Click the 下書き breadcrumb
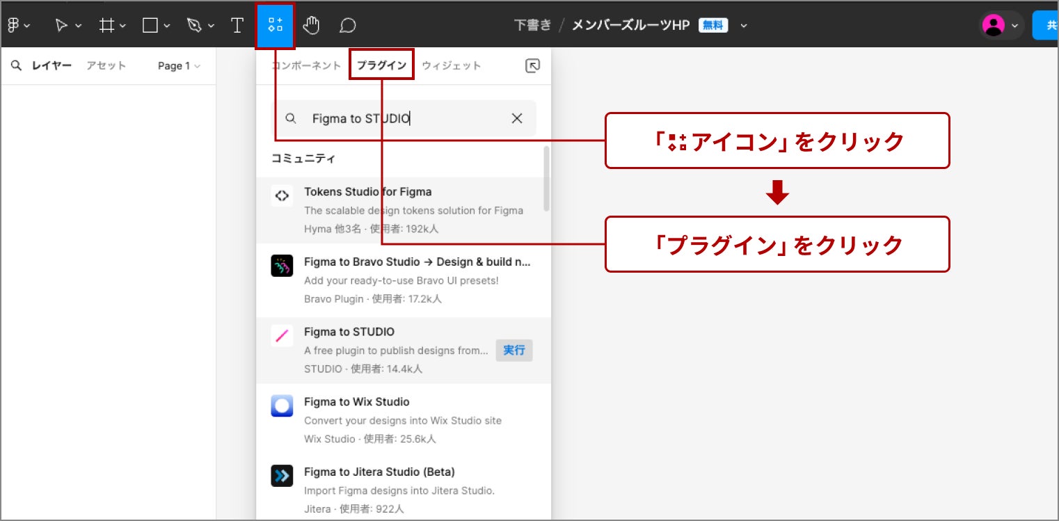This screenshot has width=1059, height=521. (x=533, y=25)
